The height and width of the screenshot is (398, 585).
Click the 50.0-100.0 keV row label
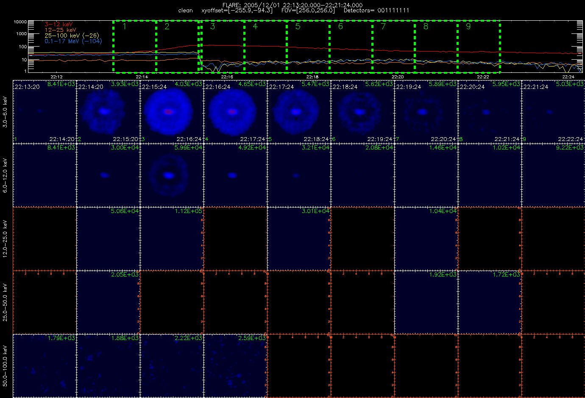coord(5,366)
